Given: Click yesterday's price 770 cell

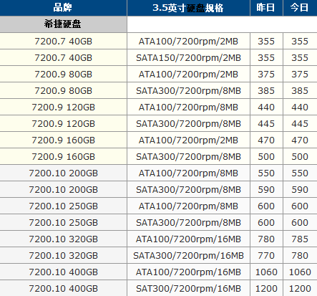Looking at the screenshot, I should [266, 255].
